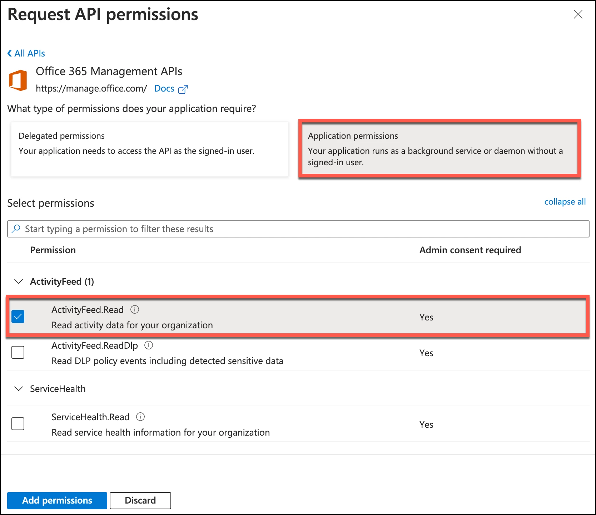Click ServiceHealth group label
The width and height of the screenshot is (596, 515).
coord(58,389)
